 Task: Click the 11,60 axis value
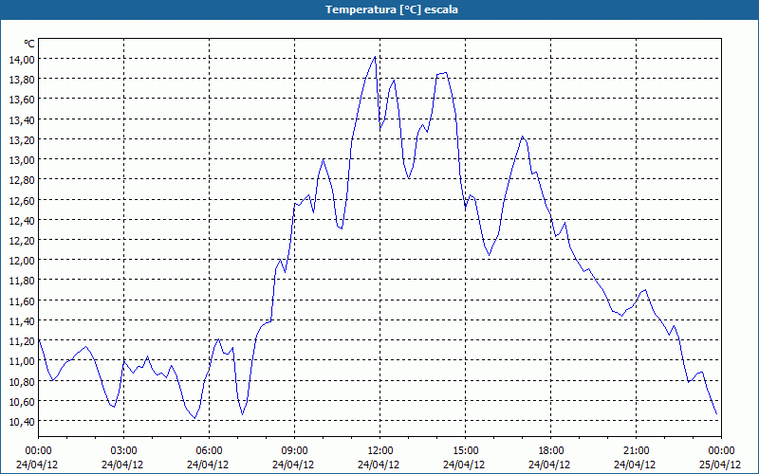pos(22,301)
